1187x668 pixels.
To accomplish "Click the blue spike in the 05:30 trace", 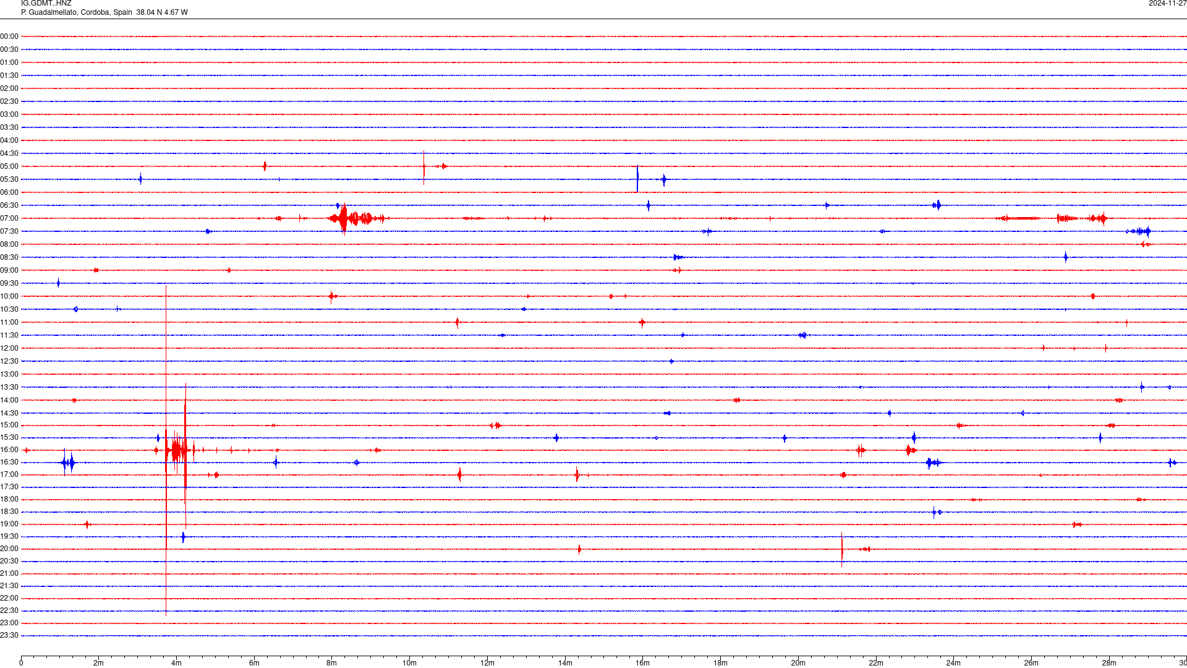I will click(x=637, y=179).
